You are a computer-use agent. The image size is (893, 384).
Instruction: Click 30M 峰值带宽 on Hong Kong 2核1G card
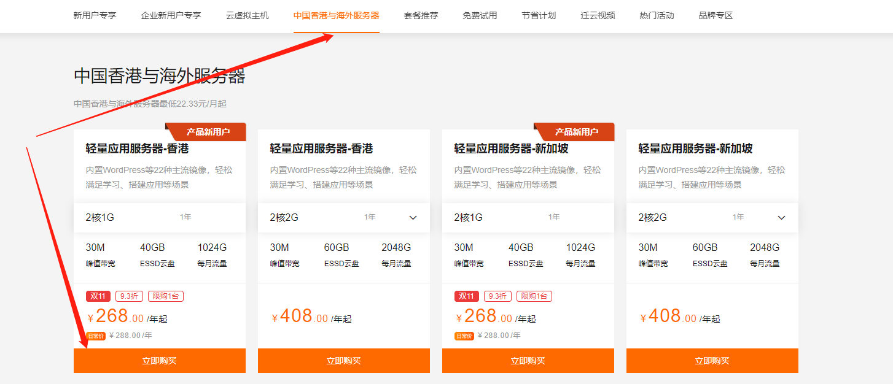[x=101, y=255]
